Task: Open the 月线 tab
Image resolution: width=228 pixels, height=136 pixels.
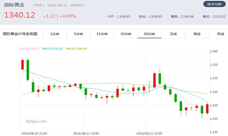Action: (x=218, y=34)
